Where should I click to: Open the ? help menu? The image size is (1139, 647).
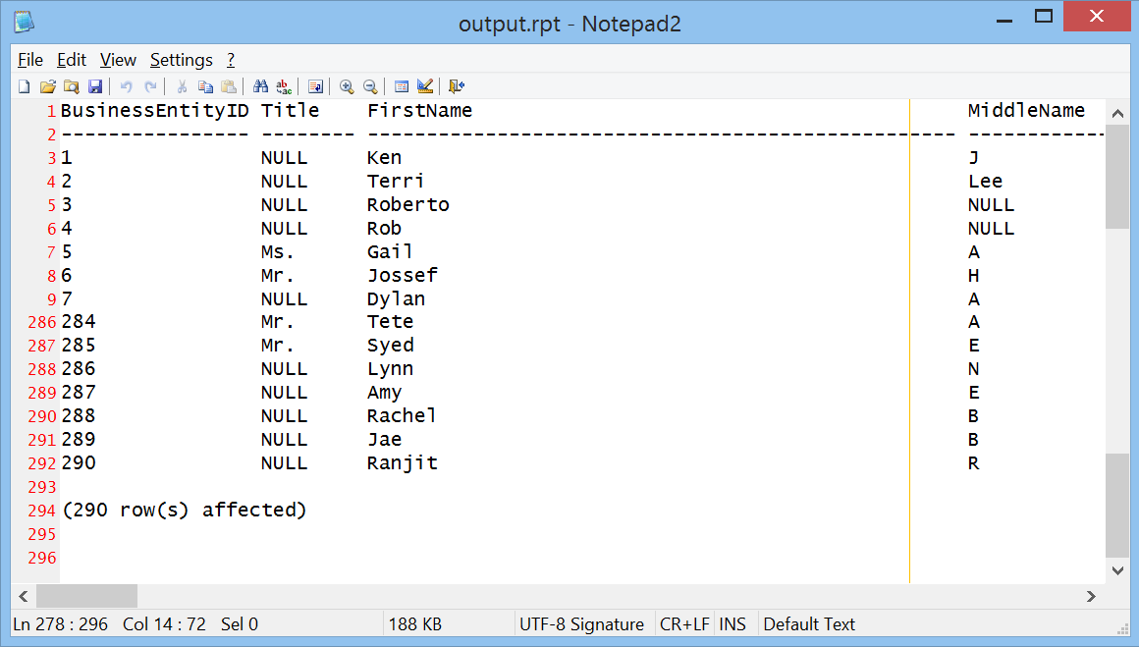click(x=231, y=60)
